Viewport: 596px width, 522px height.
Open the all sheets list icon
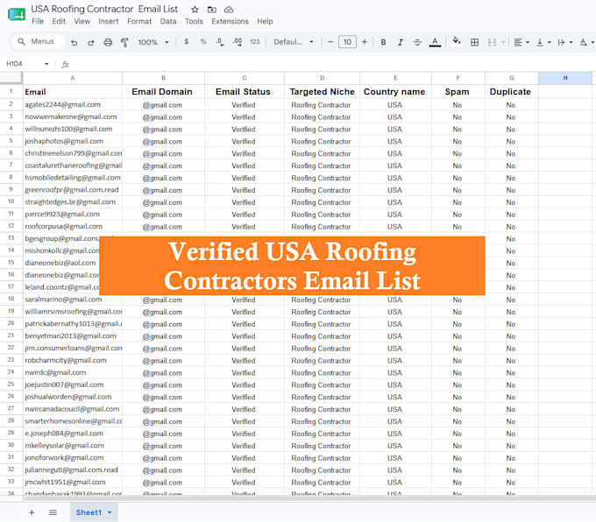(53, 512)
